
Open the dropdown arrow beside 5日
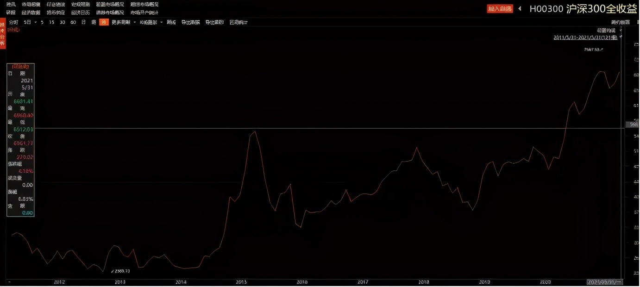35,22
